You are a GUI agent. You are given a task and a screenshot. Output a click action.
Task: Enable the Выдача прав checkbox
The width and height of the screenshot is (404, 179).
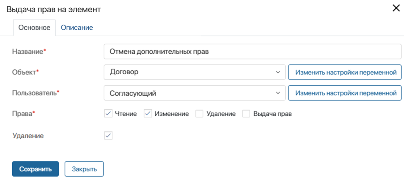pos(246,114)
